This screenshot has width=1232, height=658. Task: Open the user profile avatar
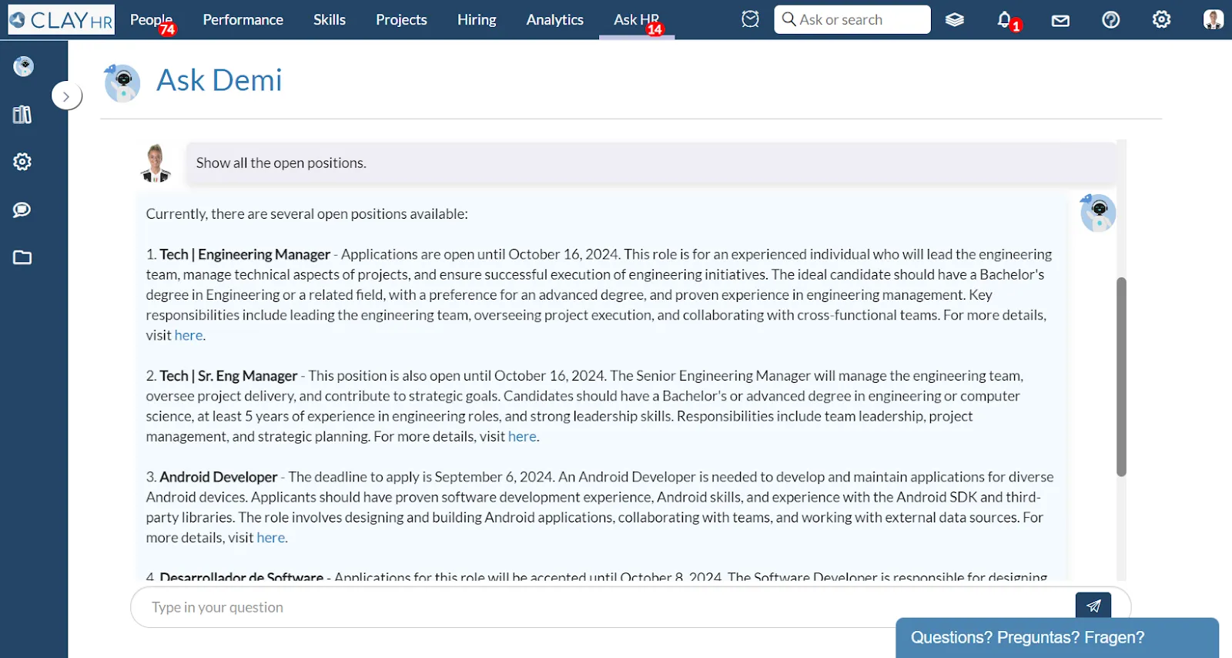pos(1213,20)
